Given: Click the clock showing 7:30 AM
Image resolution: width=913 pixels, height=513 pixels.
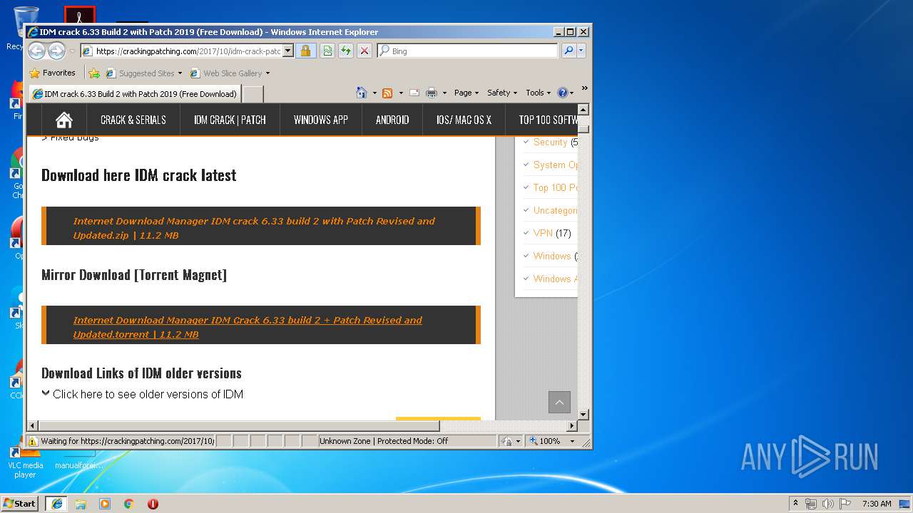Looking at the screenshot, I should point(877,504).
